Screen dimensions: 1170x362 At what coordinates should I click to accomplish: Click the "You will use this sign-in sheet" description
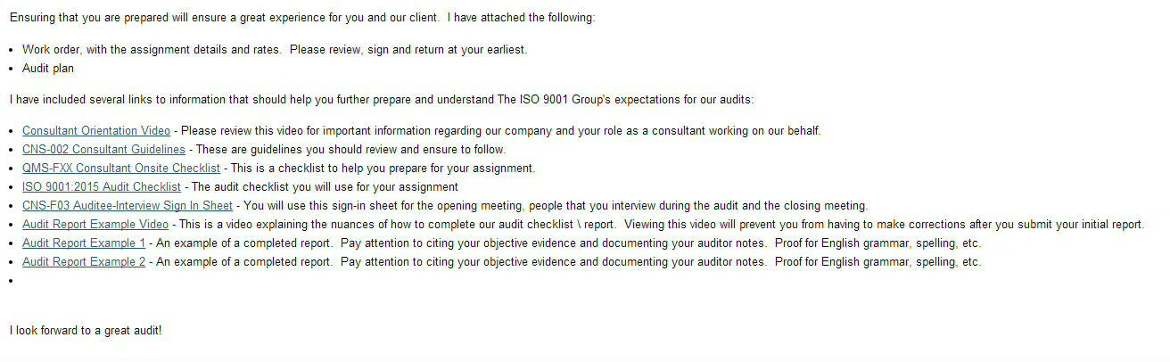coord(556,206)
